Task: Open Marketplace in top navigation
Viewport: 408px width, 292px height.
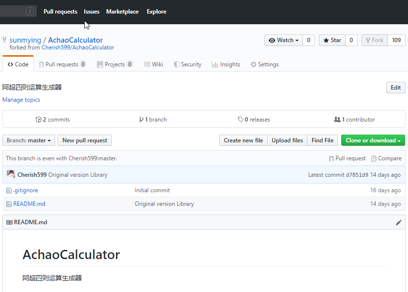Action: tap(122, 12)
